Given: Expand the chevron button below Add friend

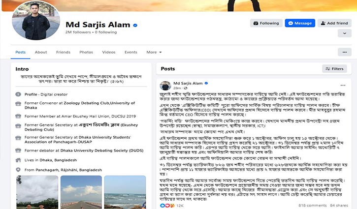Looking at the screenshot, I should click(x=345, y=33).
